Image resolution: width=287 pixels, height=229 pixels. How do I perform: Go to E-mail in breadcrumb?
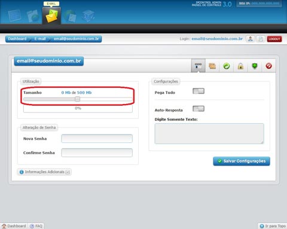click(x=40, y=39)
